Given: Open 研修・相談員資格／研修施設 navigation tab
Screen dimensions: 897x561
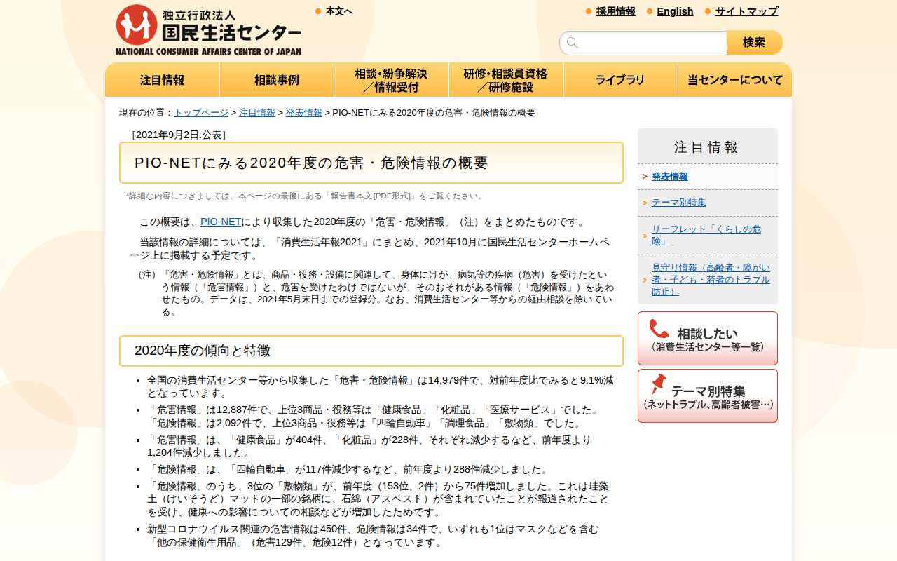Looking at the screenshot, I should click(x=506, y=80).
